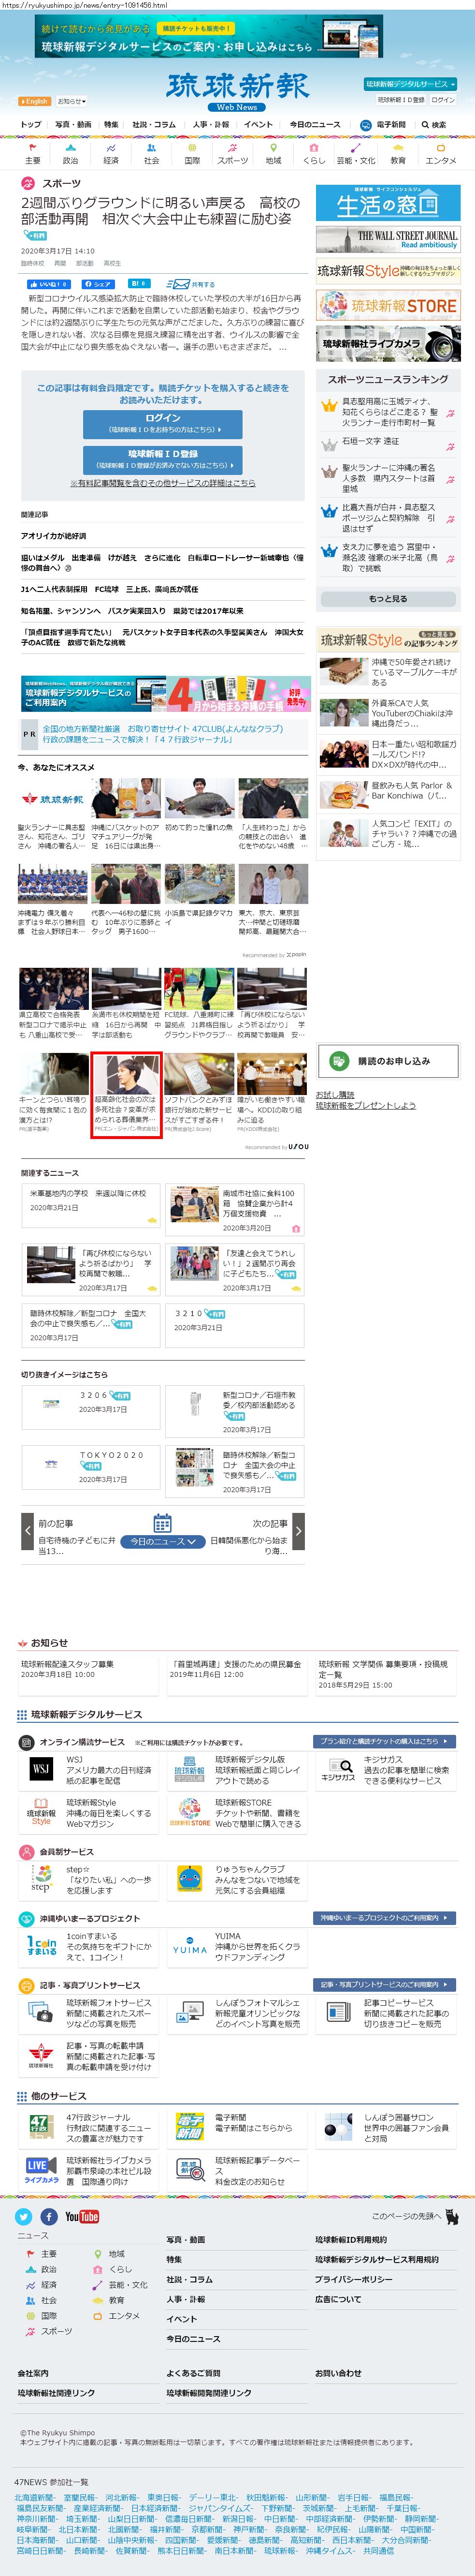Select the 人事・訃報 menu item in the top nav
The width and height of the screenshot is (475, 2576).
(211, 125)
